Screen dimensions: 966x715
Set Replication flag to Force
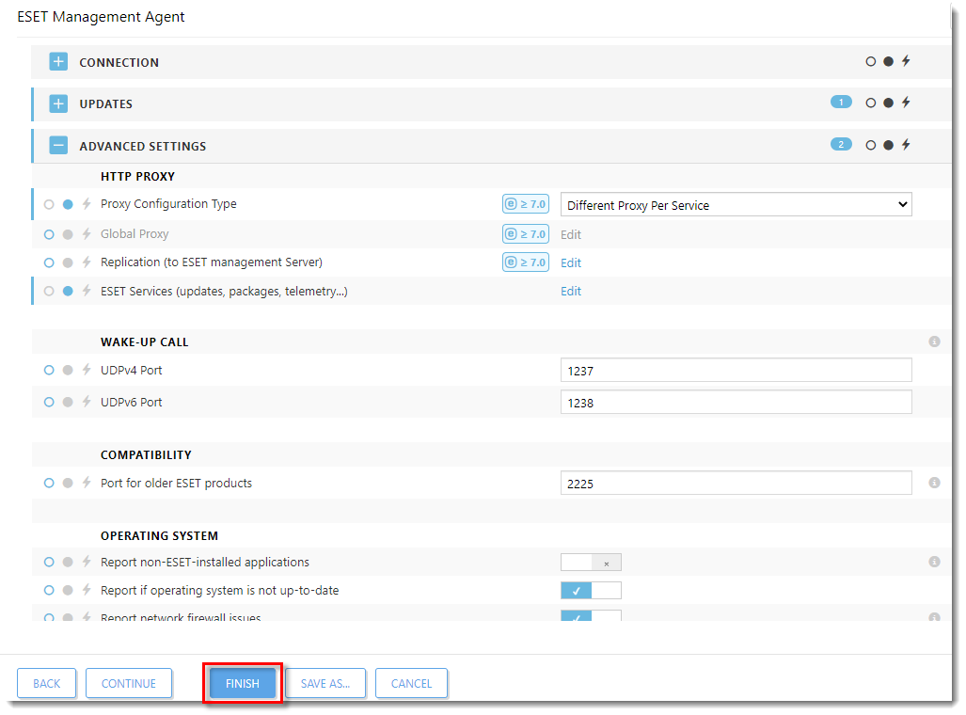[87, 262]
